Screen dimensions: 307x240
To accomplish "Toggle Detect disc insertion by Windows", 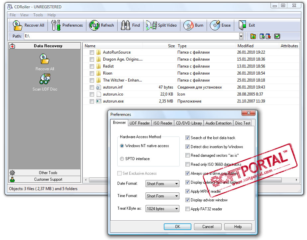I will click(187, 147).
